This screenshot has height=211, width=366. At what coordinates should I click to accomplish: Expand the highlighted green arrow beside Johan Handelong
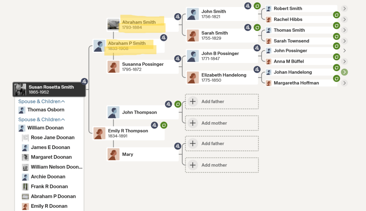click(344, 72)
